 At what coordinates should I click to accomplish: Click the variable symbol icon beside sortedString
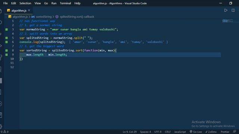[33, 17]
